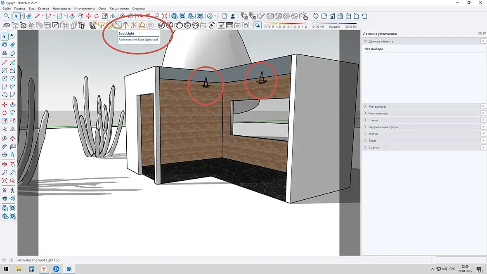This screenshot has height=274, width=487.
Task: Select the 3D Text tool in left toolbar
Action: click(x=12, y=154)
